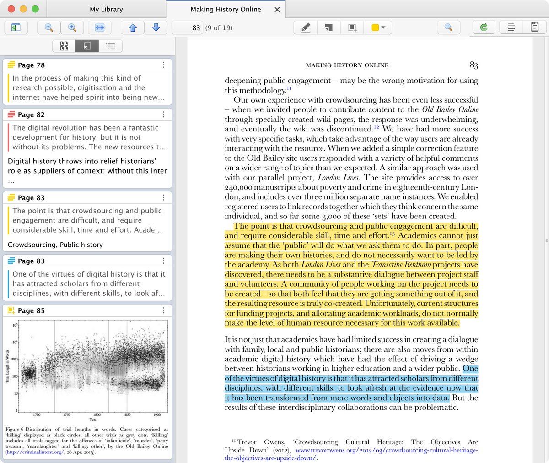Open the trevorowens.org footnote link
The width and height of the screenshot is (549, 463).
tap(351, 454)
